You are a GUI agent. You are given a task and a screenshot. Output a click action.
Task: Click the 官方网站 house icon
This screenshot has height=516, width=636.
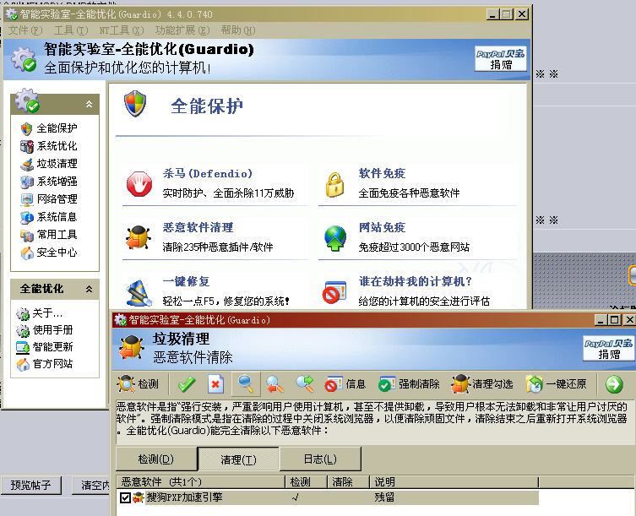point(23,364)
